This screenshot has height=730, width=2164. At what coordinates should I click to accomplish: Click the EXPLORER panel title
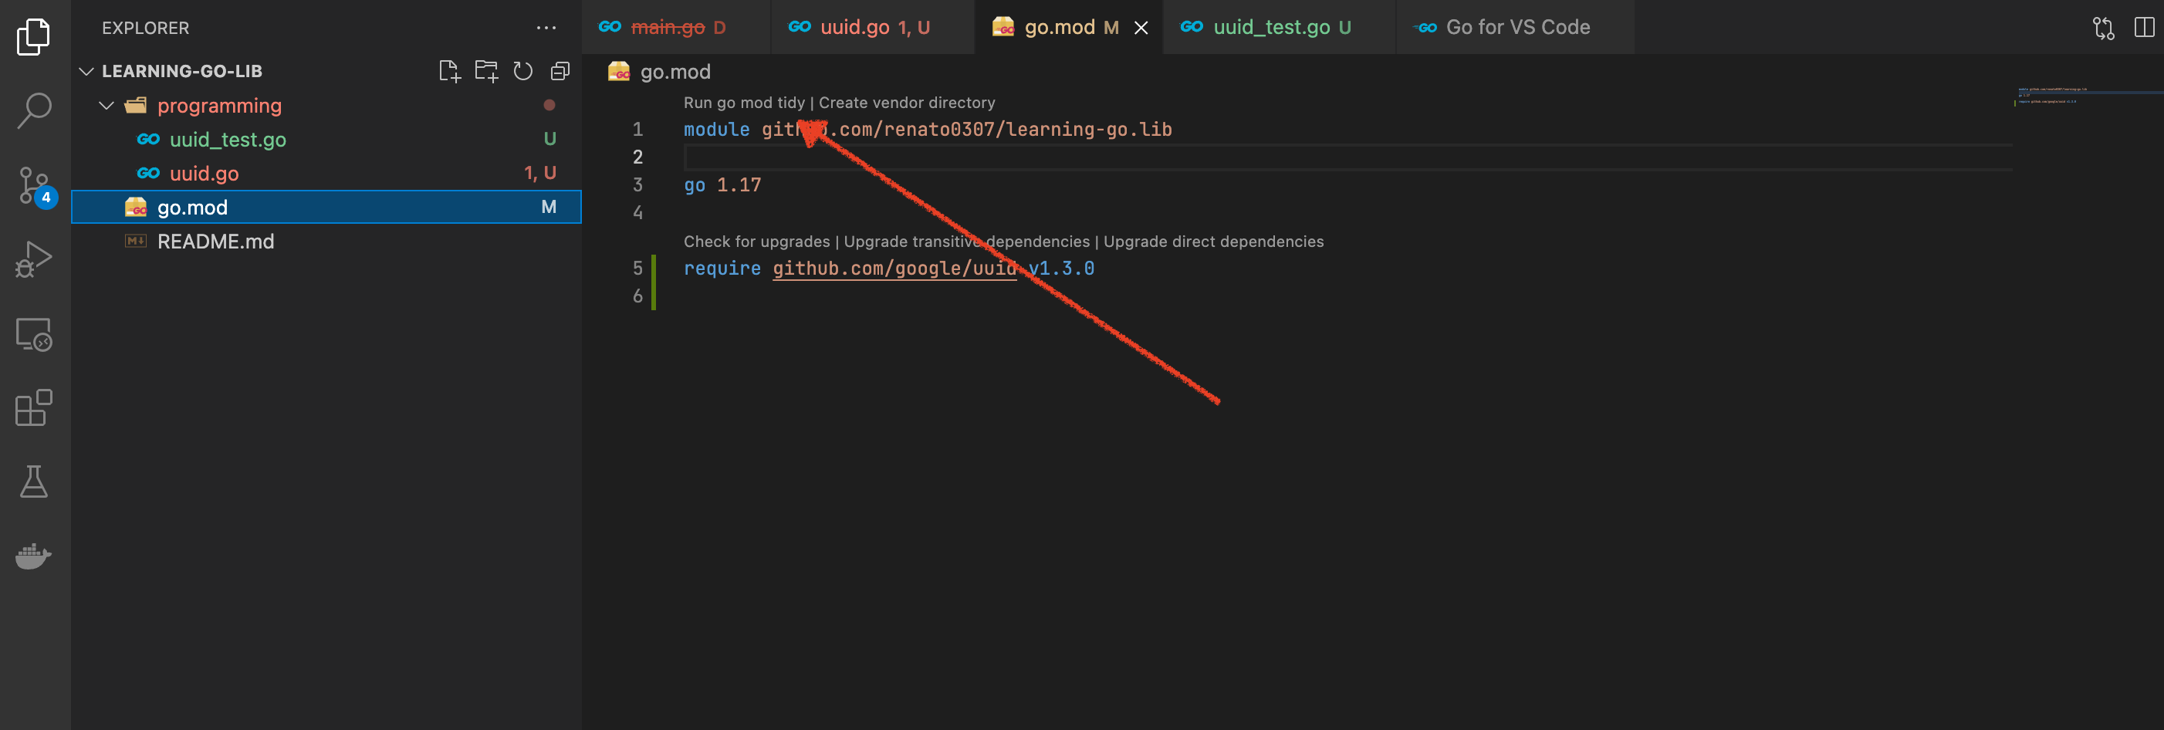pyautogui.click(x=145, y=29)
